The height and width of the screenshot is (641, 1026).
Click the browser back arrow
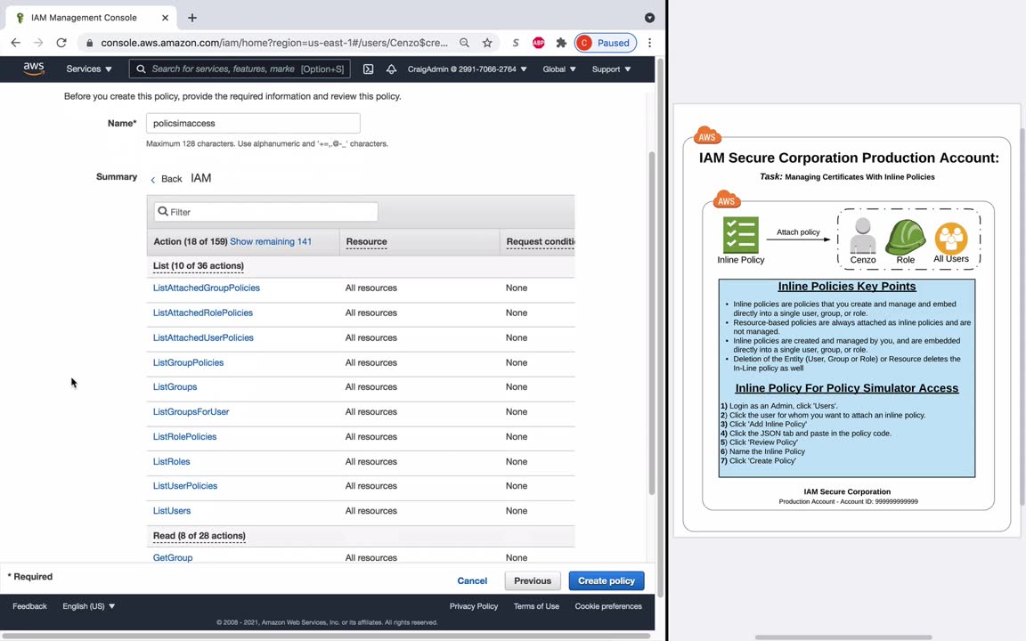click(x=16, y=43)
